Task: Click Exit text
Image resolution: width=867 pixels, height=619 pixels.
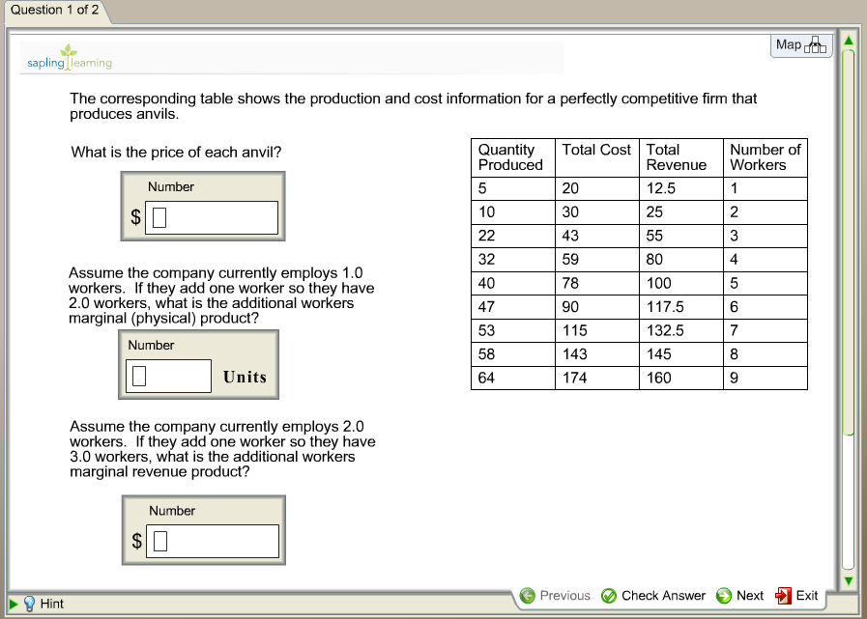Action: [x=807, y=595]
